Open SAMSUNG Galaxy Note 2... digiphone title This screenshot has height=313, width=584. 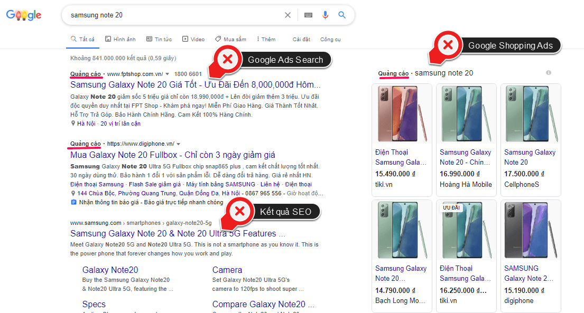[x=529, y=273]
